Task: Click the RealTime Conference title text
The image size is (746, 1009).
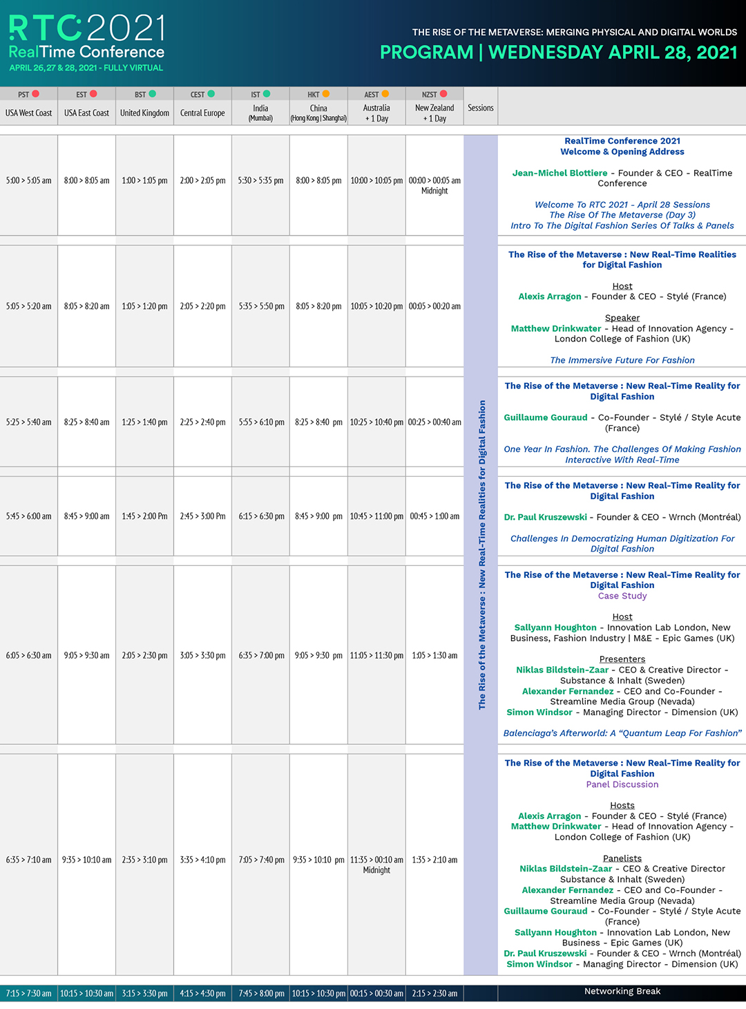Action: click(86, 52)
